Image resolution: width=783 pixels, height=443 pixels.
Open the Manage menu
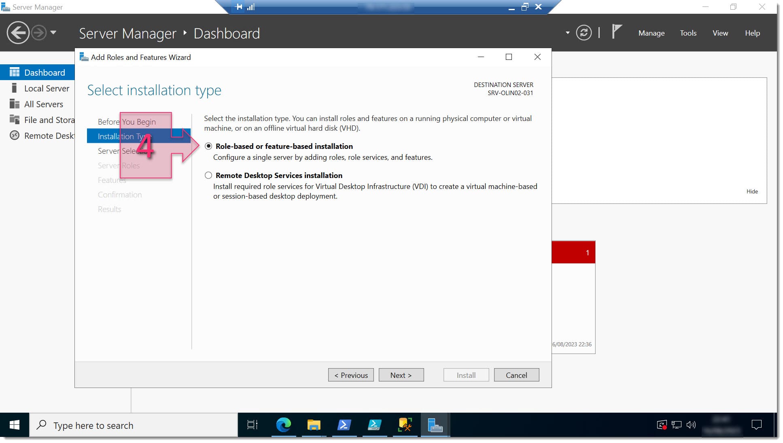coord(651,33)
